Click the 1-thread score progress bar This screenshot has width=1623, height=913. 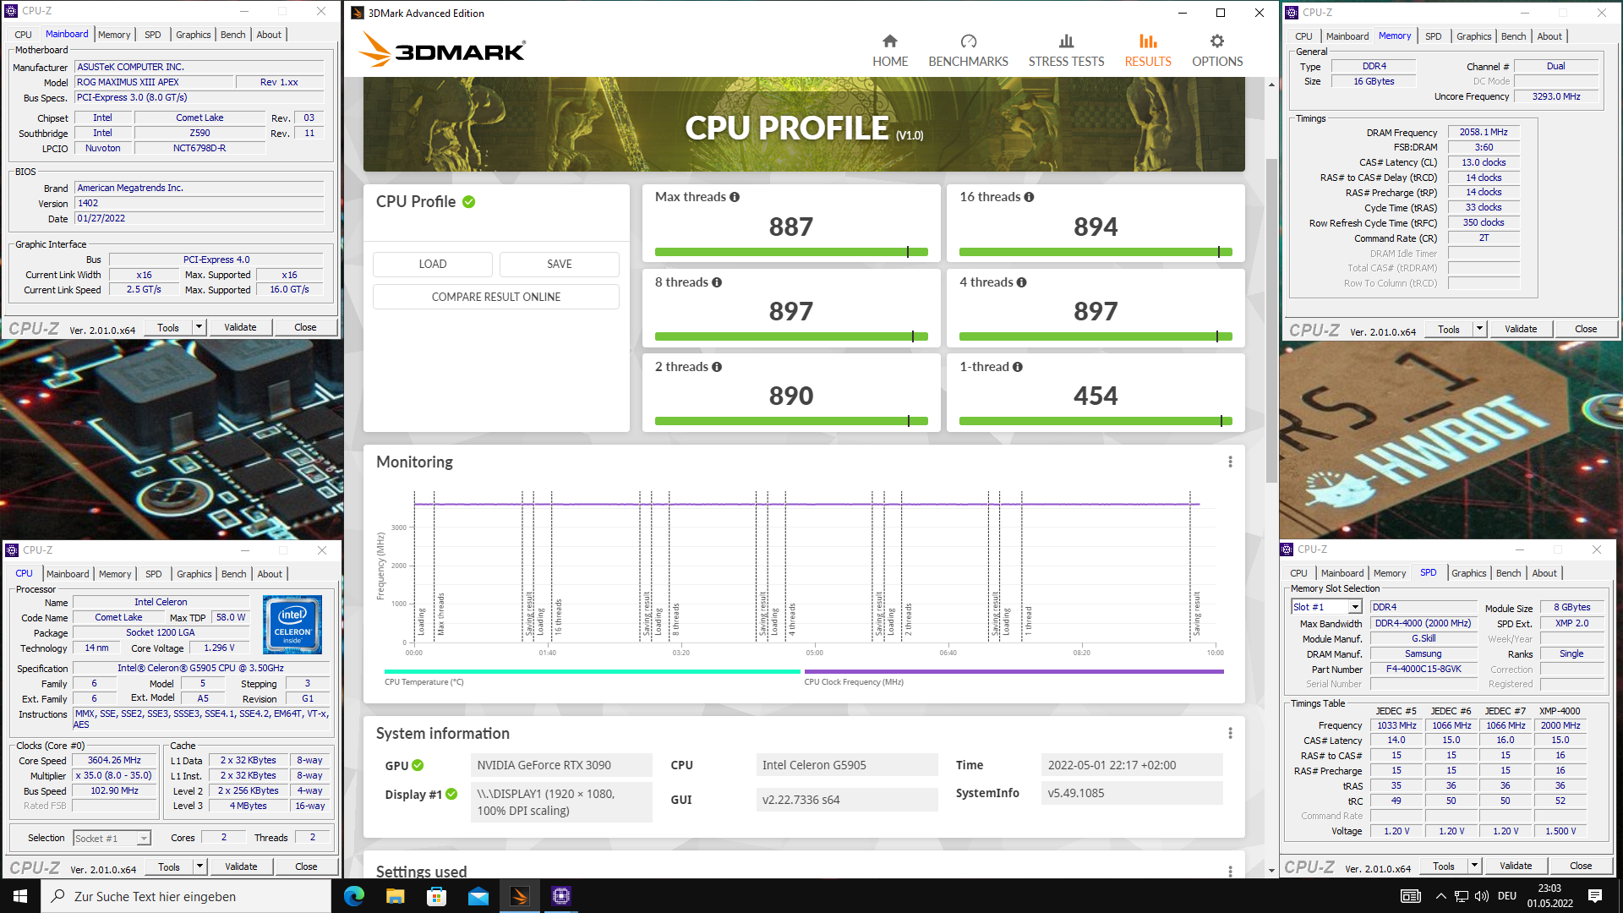[1096, 421]
